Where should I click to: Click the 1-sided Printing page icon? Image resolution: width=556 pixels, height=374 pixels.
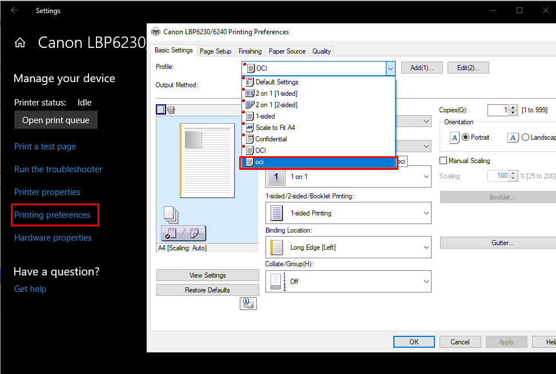[x=277, y=213]
